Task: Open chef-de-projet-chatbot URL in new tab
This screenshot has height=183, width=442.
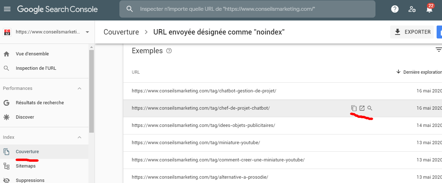Action: tap(362, 108)
